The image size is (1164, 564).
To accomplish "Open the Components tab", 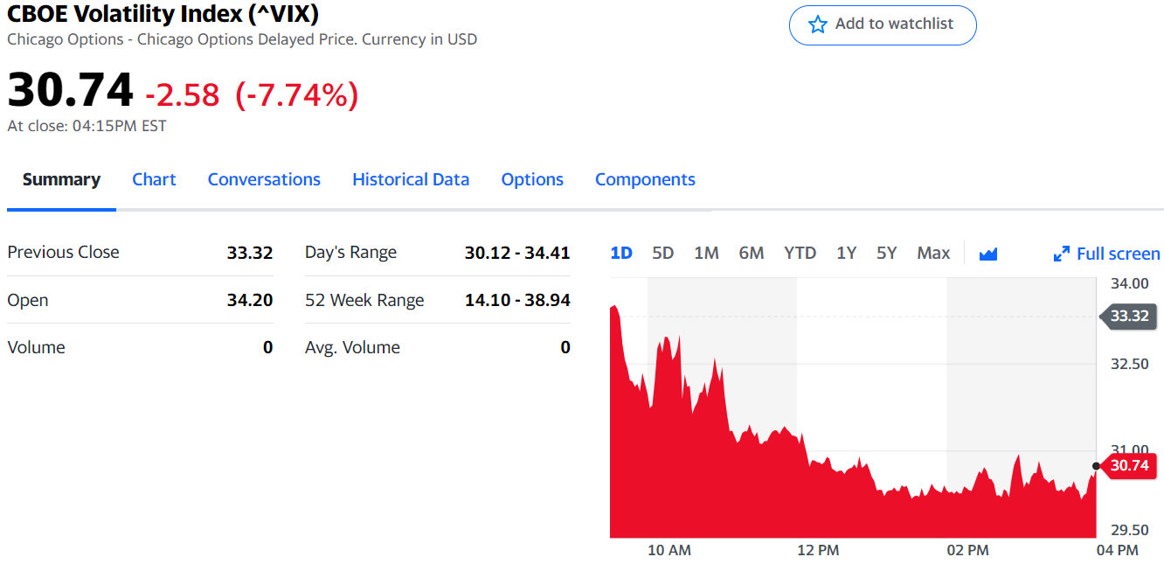I will pos(645,179).
